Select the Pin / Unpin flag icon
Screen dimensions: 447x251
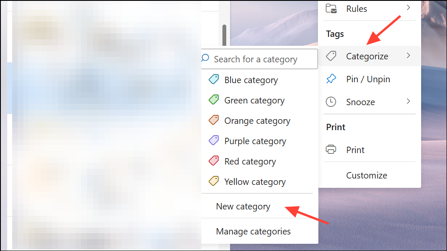(x=332, y=78)
